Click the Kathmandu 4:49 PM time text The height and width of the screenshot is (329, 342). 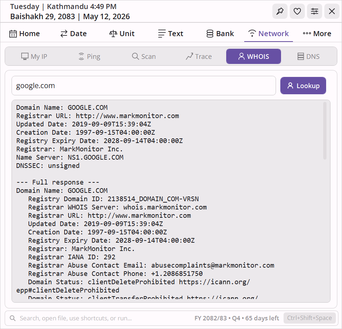(x=82, y=7)
